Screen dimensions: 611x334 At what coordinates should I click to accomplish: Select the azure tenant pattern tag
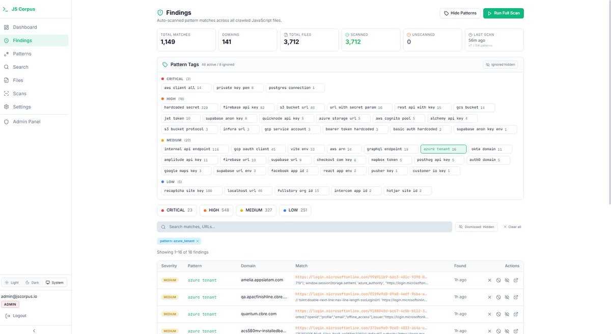coord(443,149)
